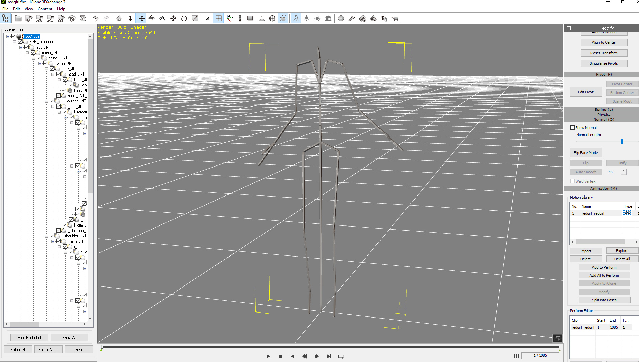The height and width of the screenshot is (362, 639).
Task: Click the Home view icon
Action: click(x=119, y=19)
